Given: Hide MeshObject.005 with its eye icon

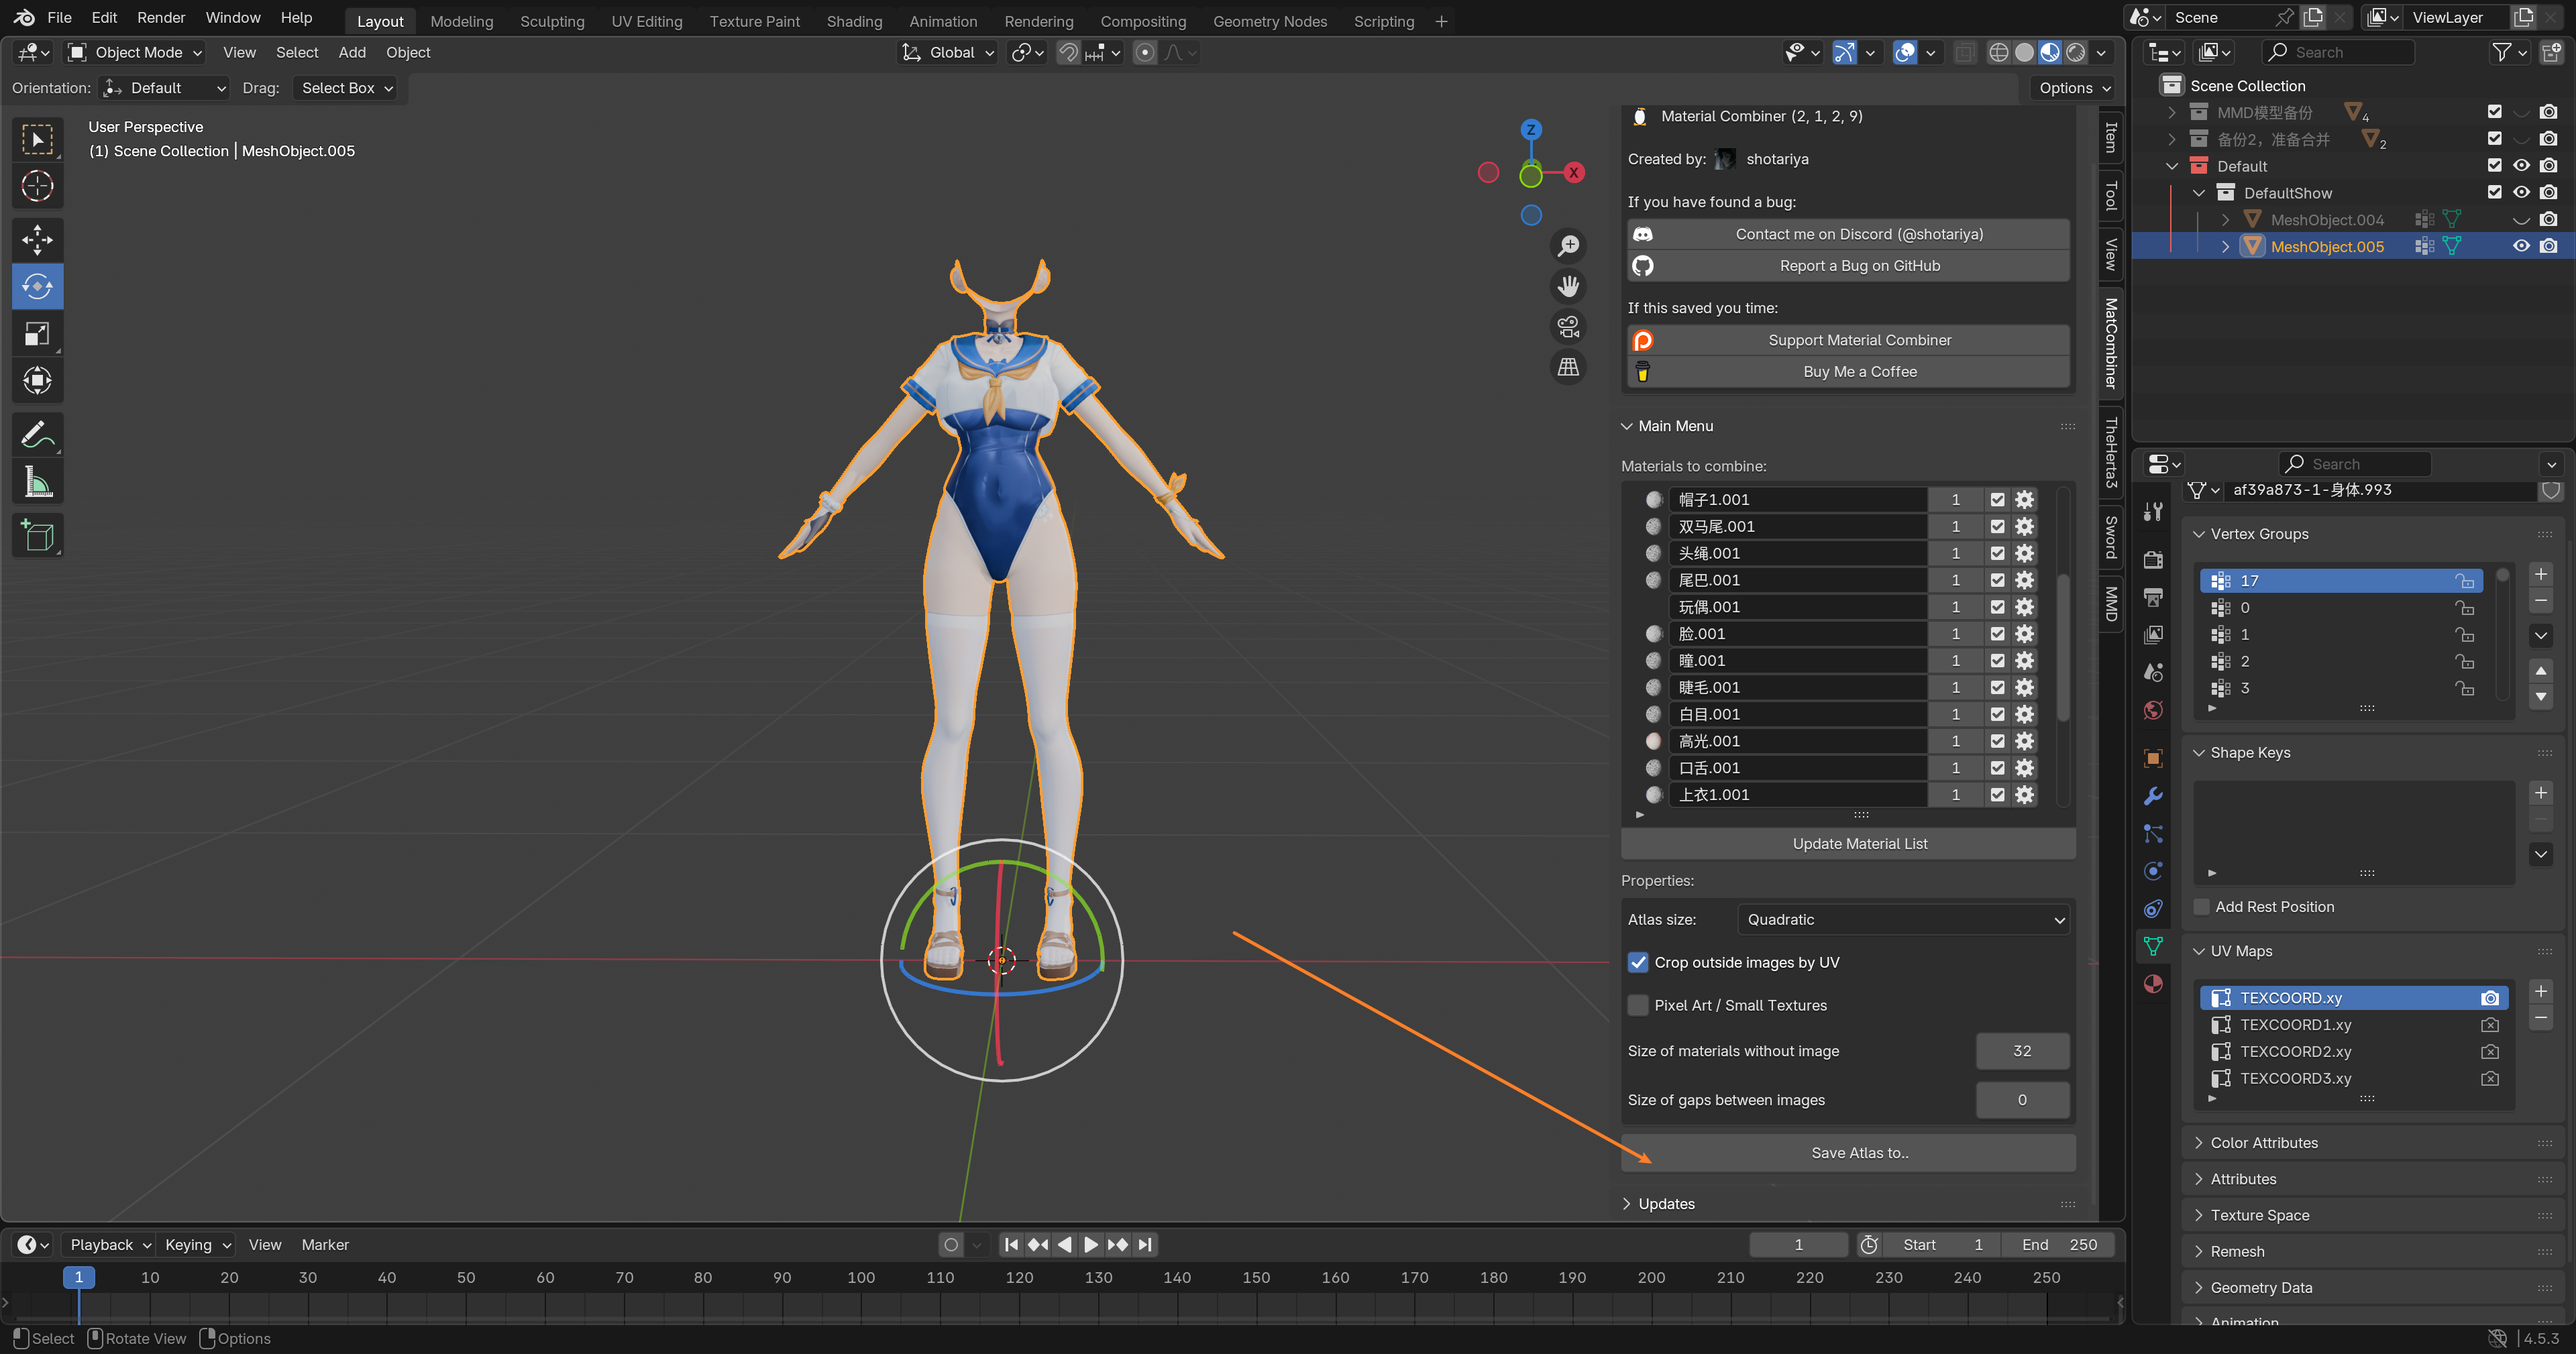Looking at the screenshot, I should (x=2521, y=246).
